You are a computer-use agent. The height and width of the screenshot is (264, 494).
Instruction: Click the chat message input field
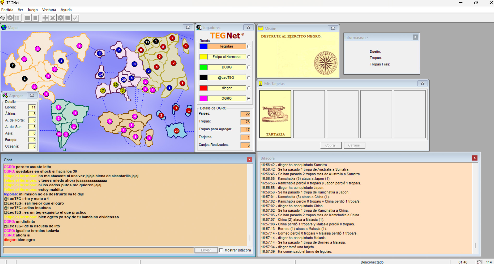click(98, 250)
